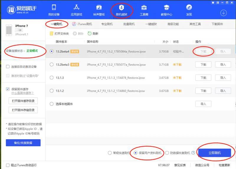Open 我的设备 device section
236x169 pixels.
pyautogui.click(x=54, y=10)
